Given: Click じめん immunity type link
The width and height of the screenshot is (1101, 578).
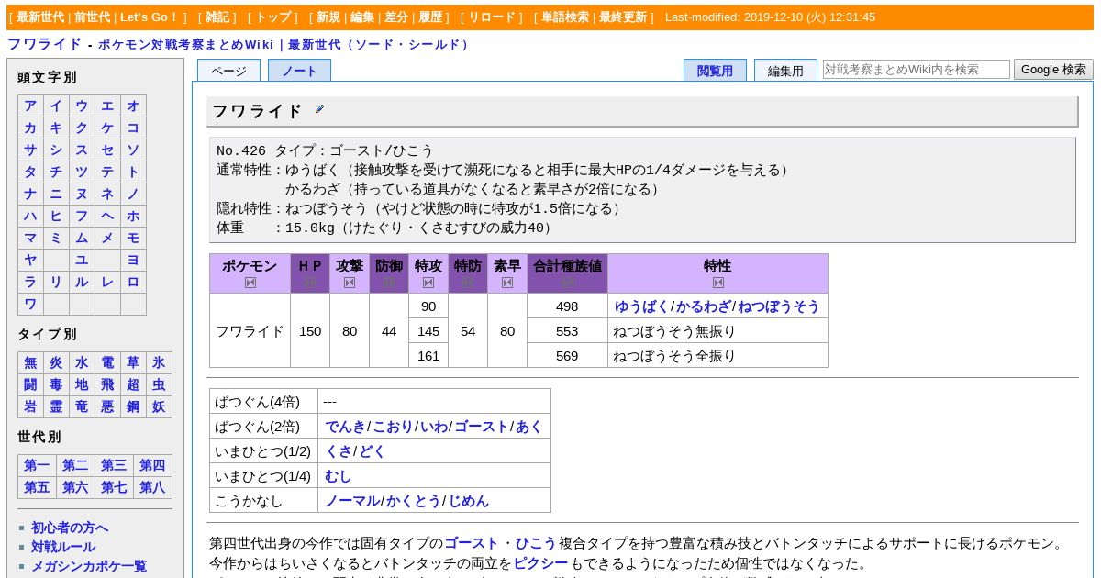Looking at the screenshot, I should coord(468,501).
